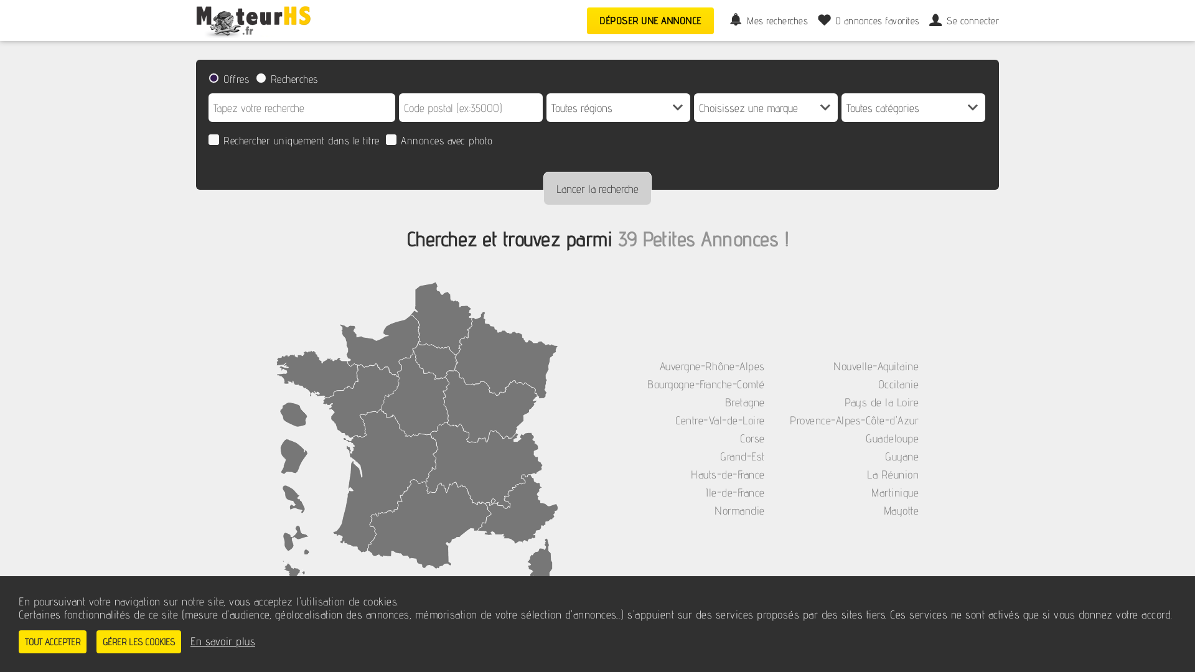Follow the 'En savoir plus' link
The width and height of the screenshot is (1195, 672).
click(x=222, y=642)
